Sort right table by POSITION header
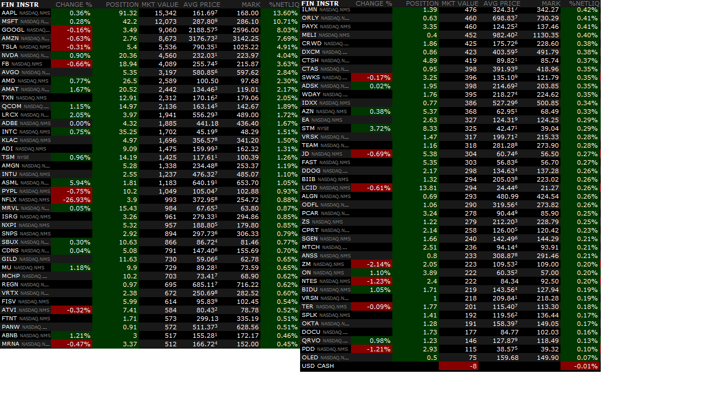723x408 pixels. click(x=422, y=3)
